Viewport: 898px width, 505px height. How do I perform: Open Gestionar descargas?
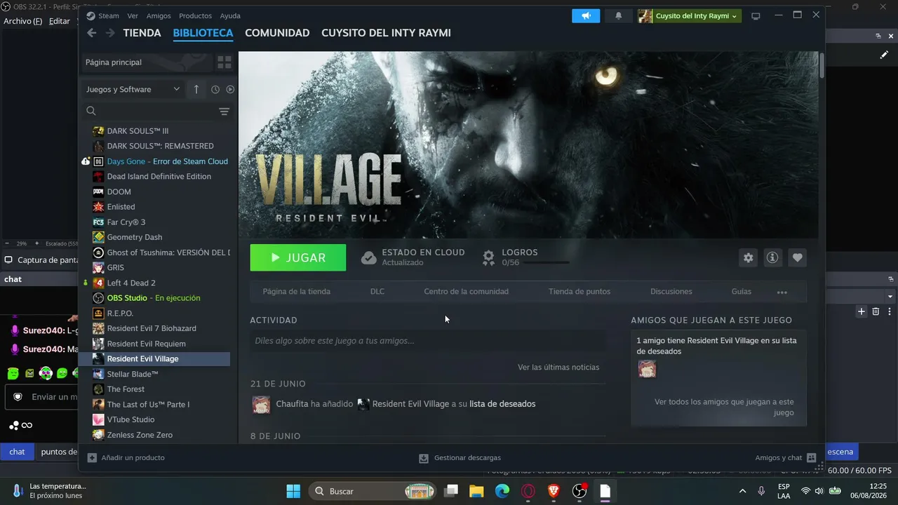click(460, 458)
